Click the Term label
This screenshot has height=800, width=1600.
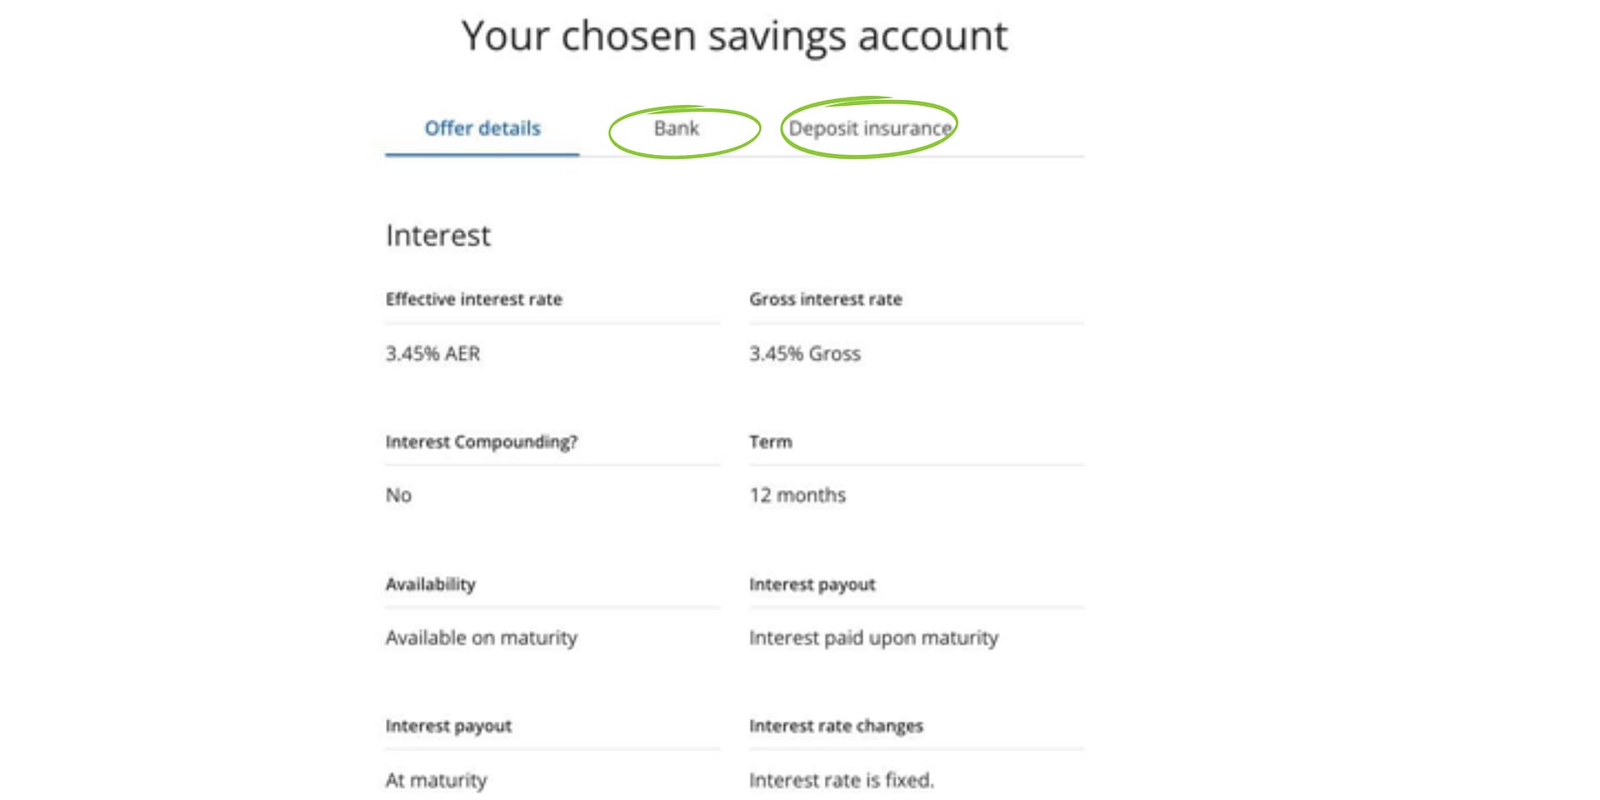(x=770, y=442)
